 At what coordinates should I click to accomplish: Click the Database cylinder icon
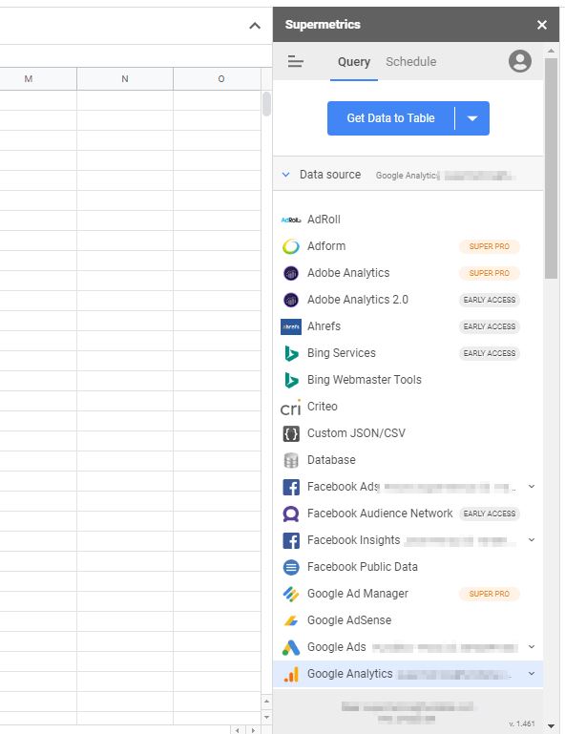coord(291,461)
